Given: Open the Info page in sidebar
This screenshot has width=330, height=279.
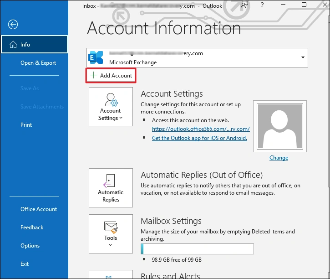Looking at the screenshot, I should (x=34, y=44).
